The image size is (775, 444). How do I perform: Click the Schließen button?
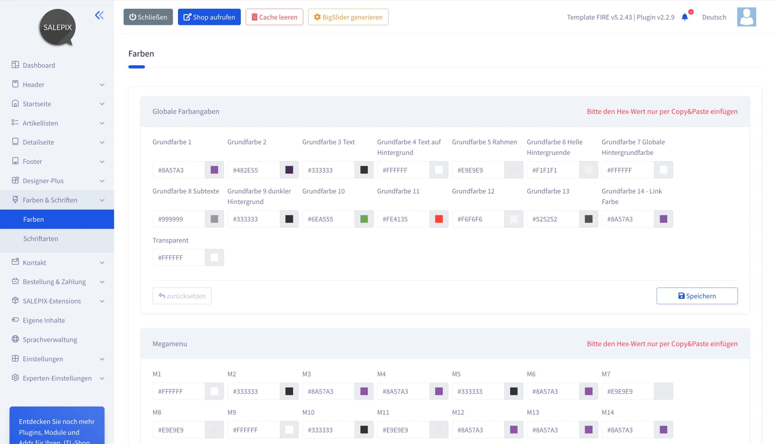pos(148,17)
